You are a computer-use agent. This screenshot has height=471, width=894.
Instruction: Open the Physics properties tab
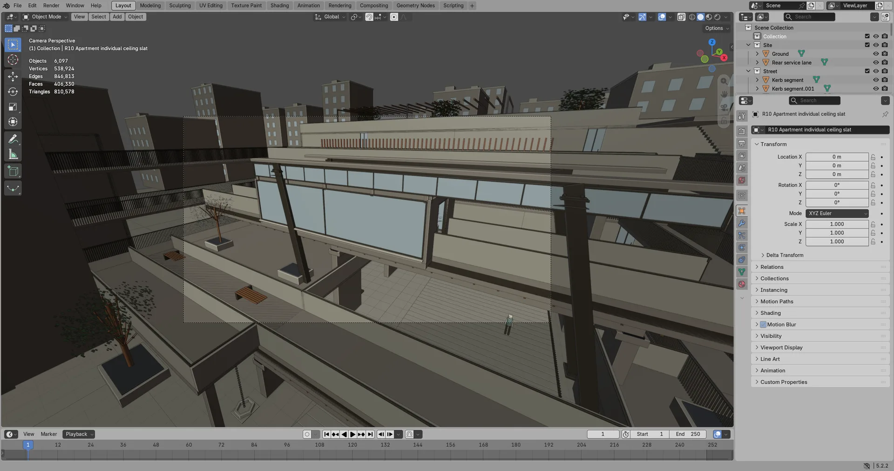pyautogui.click(x=742, y=247)
